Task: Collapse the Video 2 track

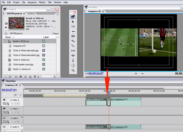Action: pos(11,100)
